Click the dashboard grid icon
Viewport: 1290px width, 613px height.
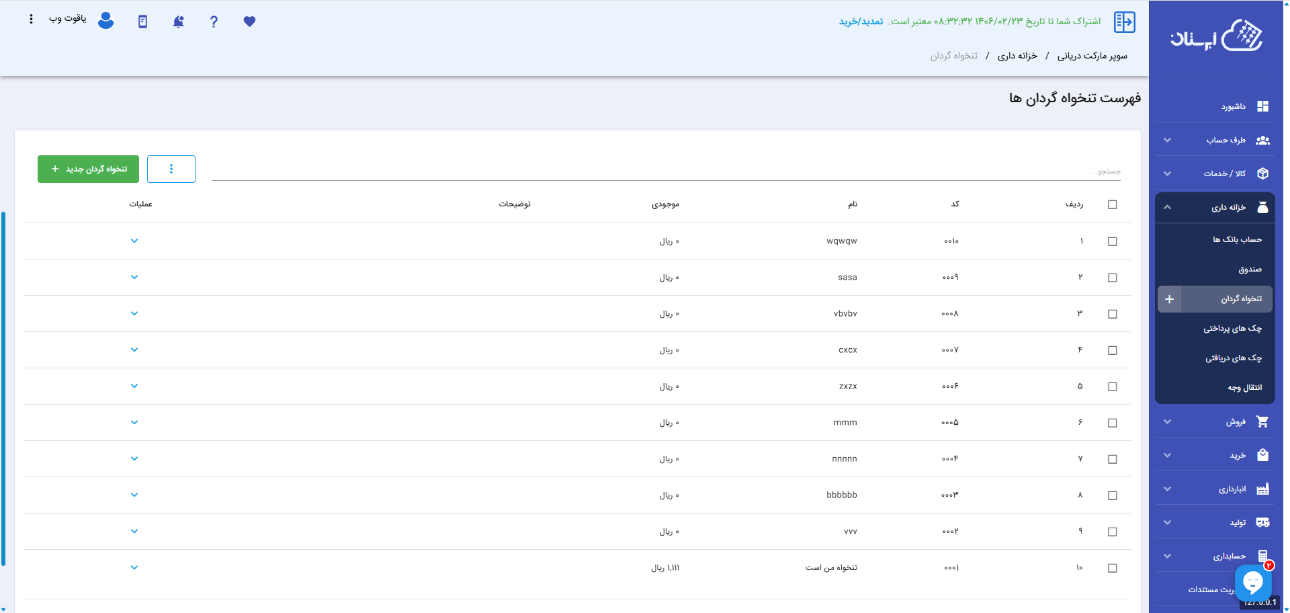tap(1263, 106)
